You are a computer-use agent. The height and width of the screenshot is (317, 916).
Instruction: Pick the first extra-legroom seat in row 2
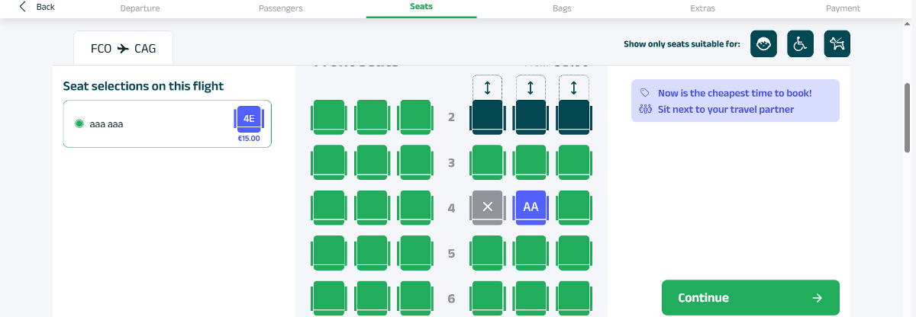pos(487,117)
